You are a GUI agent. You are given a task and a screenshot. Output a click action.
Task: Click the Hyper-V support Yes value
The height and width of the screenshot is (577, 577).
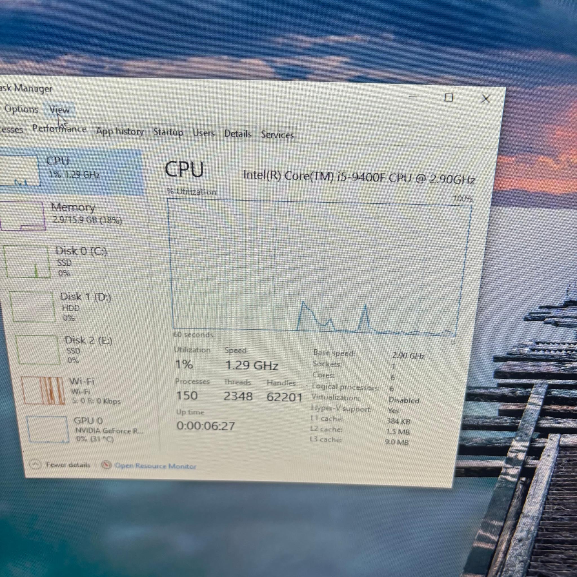[x=393, y=411]
